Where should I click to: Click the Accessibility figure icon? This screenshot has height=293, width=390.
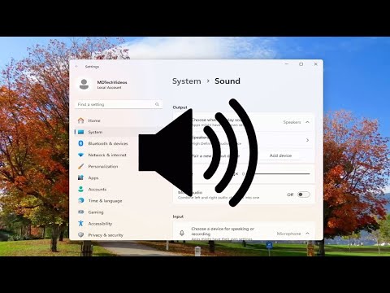pos(80,223)
